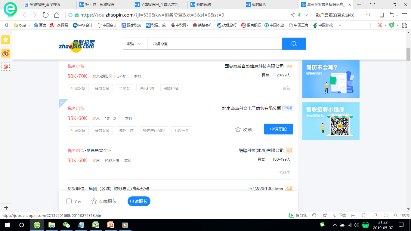Viewport: 411px width, 231px height.
Task: Reload the page with the refresh icon
Action: pos(46,15)
